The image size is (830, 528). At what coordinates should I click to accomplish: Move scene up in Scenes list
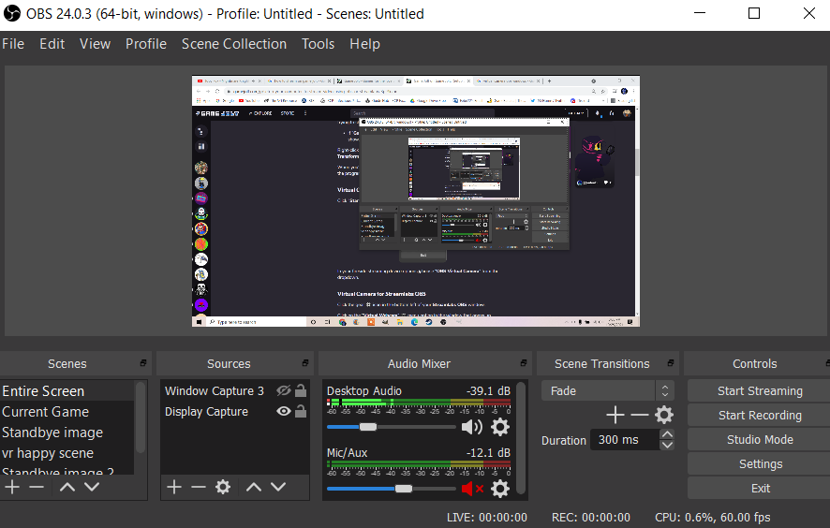coord(67,487)
